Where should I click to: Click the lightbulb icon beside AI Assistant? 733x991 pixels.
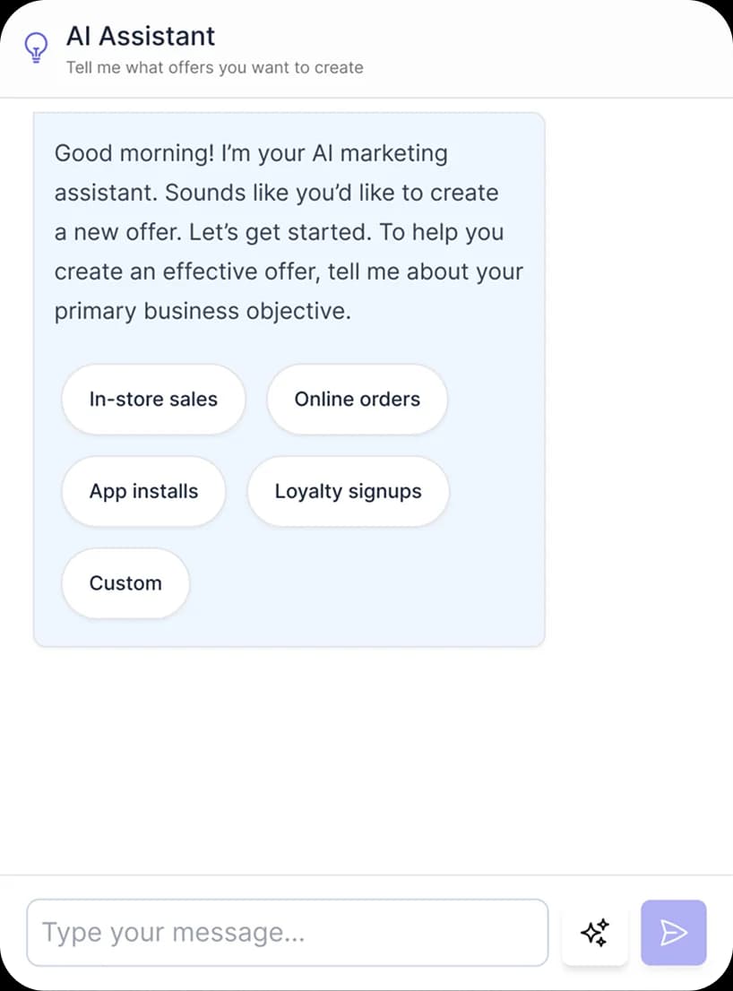[x=36, y=48]
